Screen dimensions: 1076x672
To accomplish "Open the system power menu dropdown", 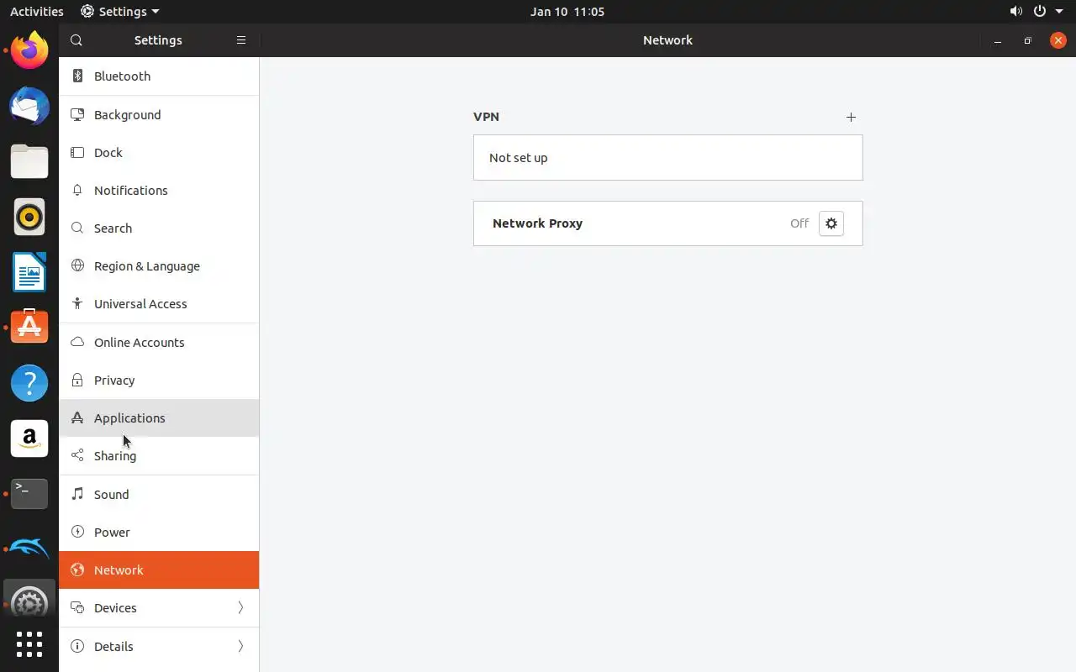I will point(1047,12).
